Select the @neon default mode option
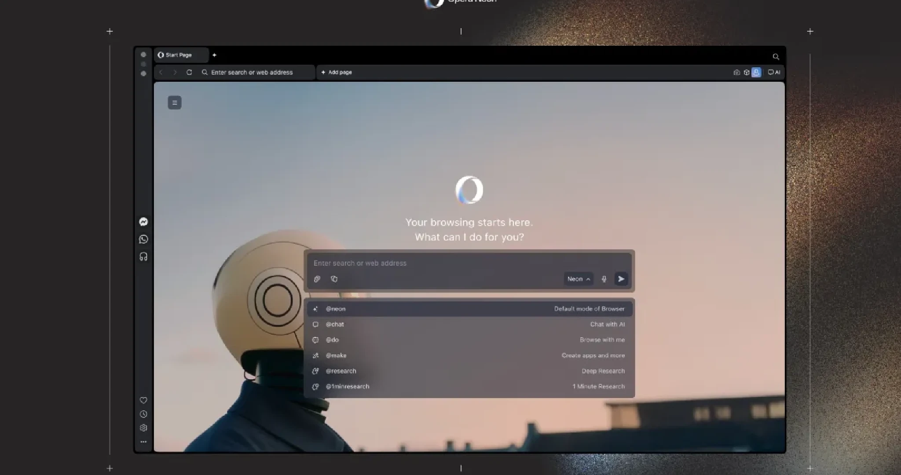Screen dimensions: 901x475 [x=469, y=309]
